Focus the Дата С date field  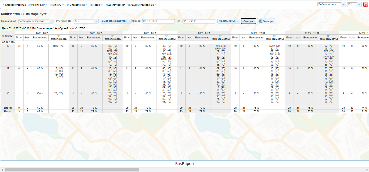coord(158,21)
